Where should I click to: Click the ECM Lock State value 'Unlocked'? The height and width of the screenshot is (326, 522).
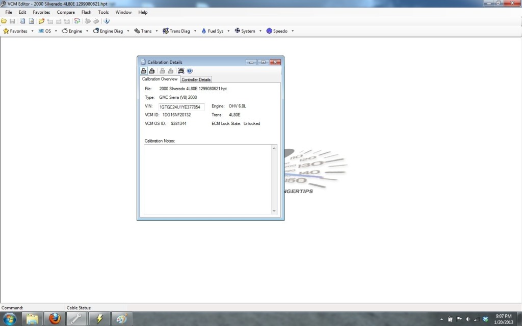click(252, 123)
